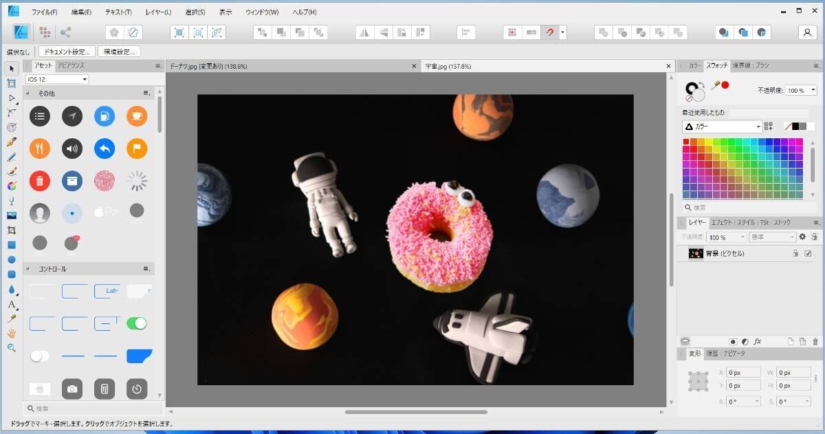The image size is (825, 434).
Task: Click the layer effects fx icon
Action: point(758,341)
